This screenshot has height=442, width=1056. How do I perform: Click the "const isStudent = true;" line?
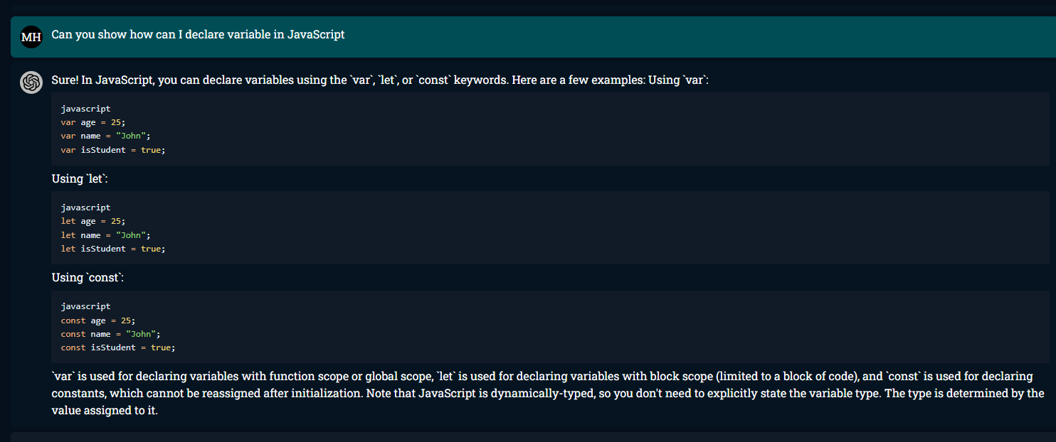pyautogui.click(x=118, y=347)
